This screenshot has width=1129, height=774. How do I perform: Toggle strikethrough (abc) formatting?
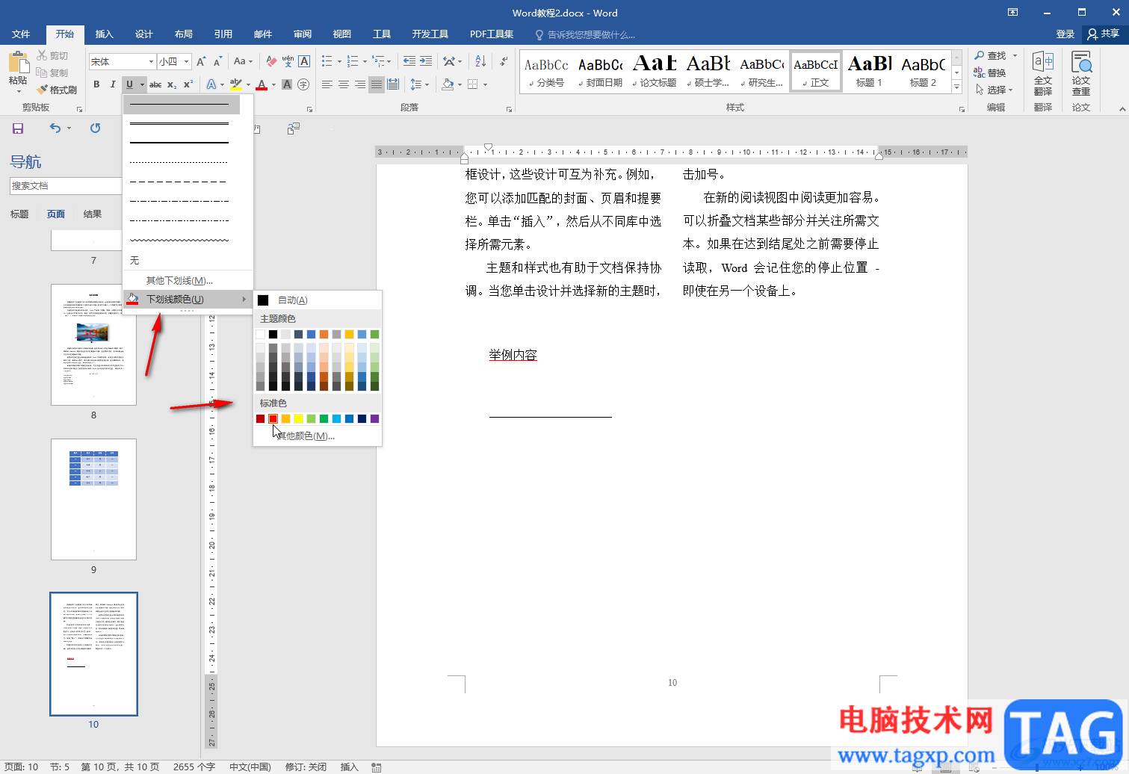pyautogui.click(x=155, y=84)
